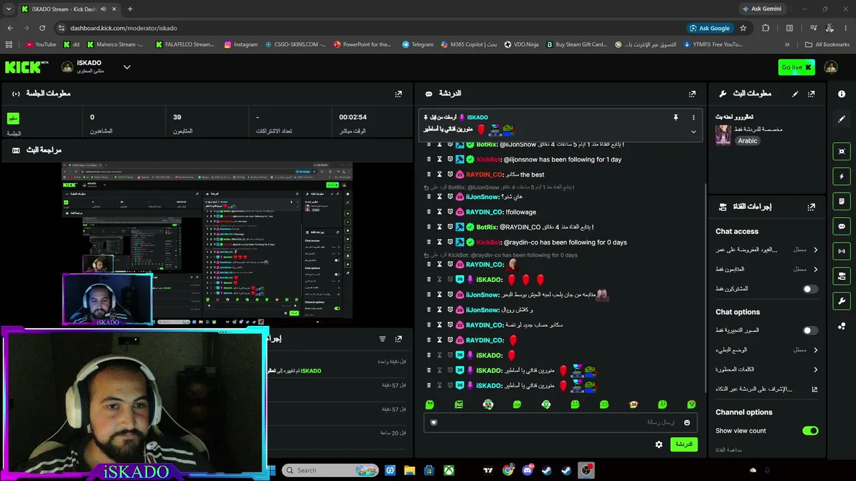856x481 pixels.
Task: Open the Instagram bookmark
Action: pos(241,45)
